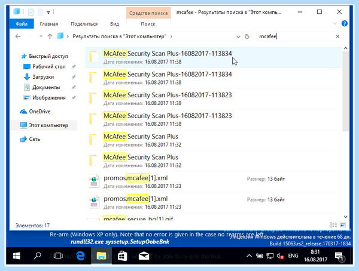Image resolution: width=359 pixels, height=271 pixels.
Task: Open recent locations dropdown arrow
Action: (x=41, y=36)
